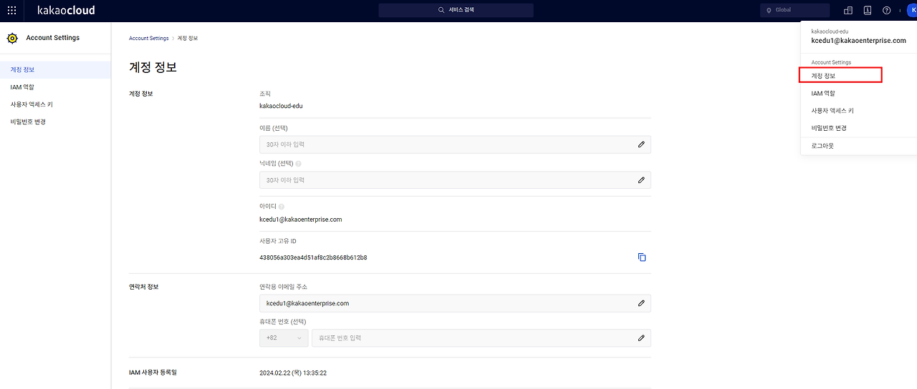
Task: Click the 닉네임 30자 이하 입력 field
Action: [x=455, y=180]
